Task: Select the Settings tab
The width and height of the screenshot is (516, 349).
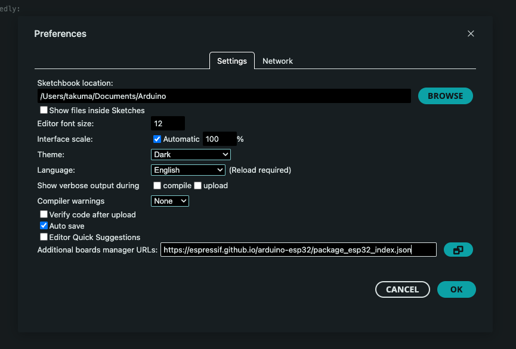Action: (x=232, y=61)
